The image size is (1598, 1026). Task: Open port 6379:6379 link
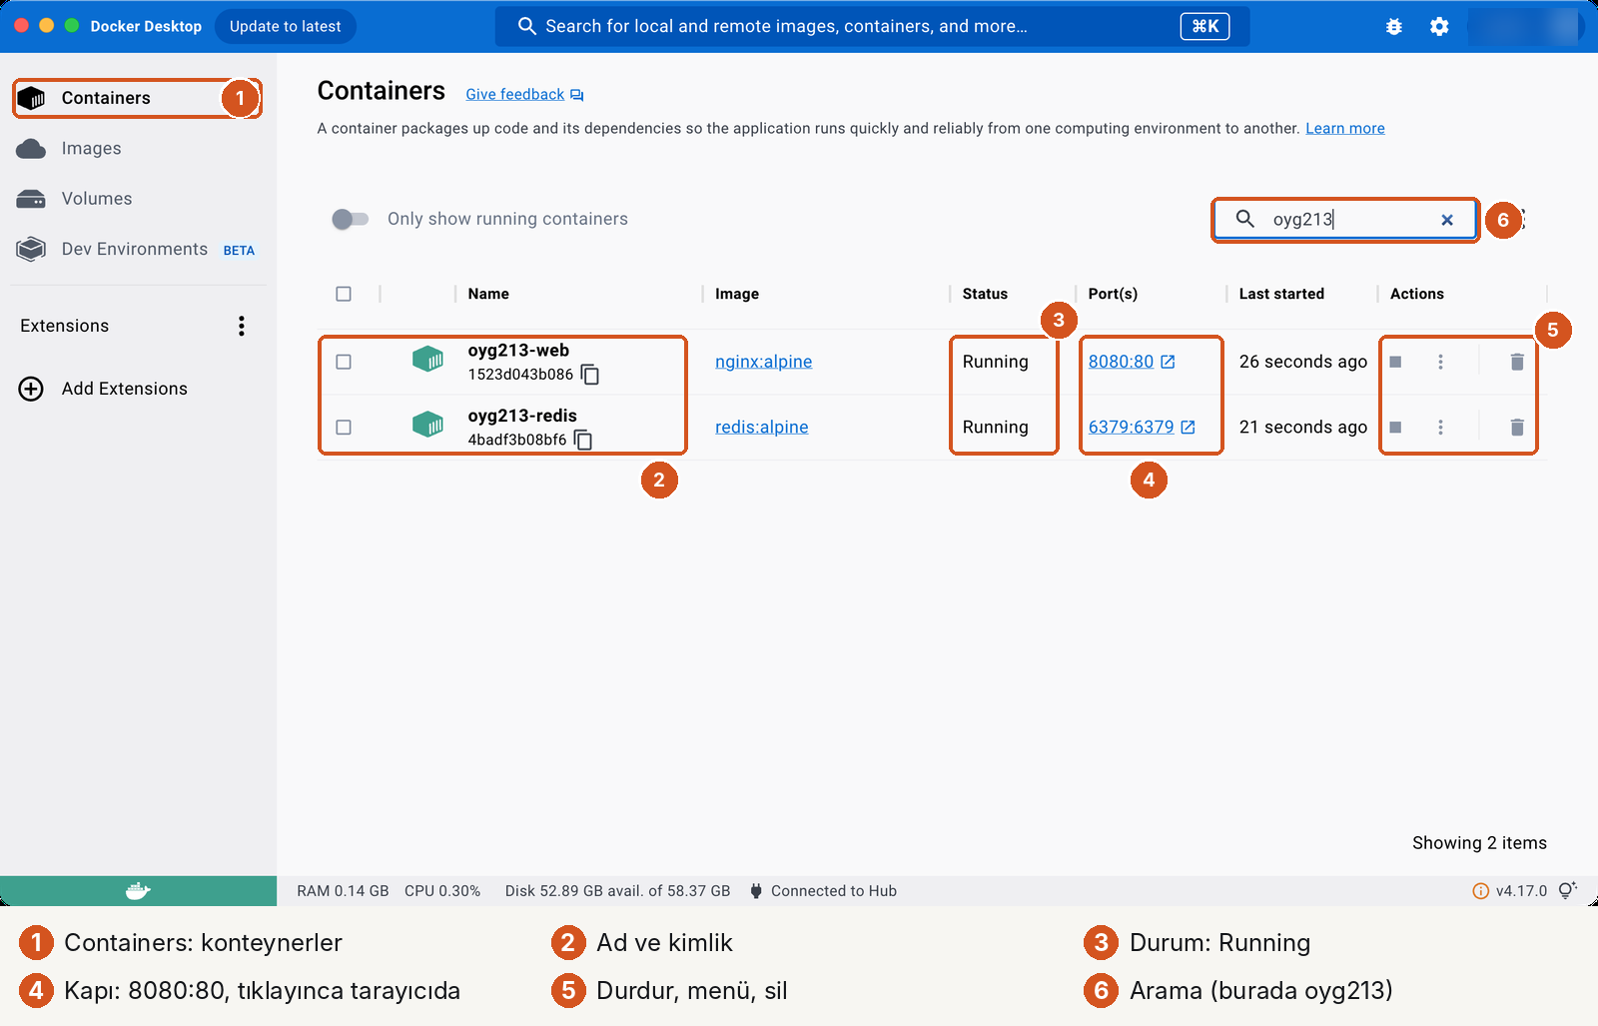point(1142,427)
